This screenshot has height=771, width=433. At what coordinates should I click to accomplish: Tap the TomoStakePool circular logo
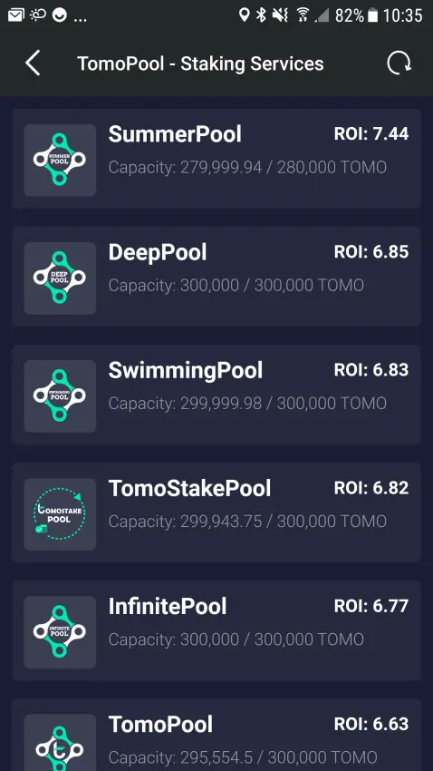(x=60, y=513)
